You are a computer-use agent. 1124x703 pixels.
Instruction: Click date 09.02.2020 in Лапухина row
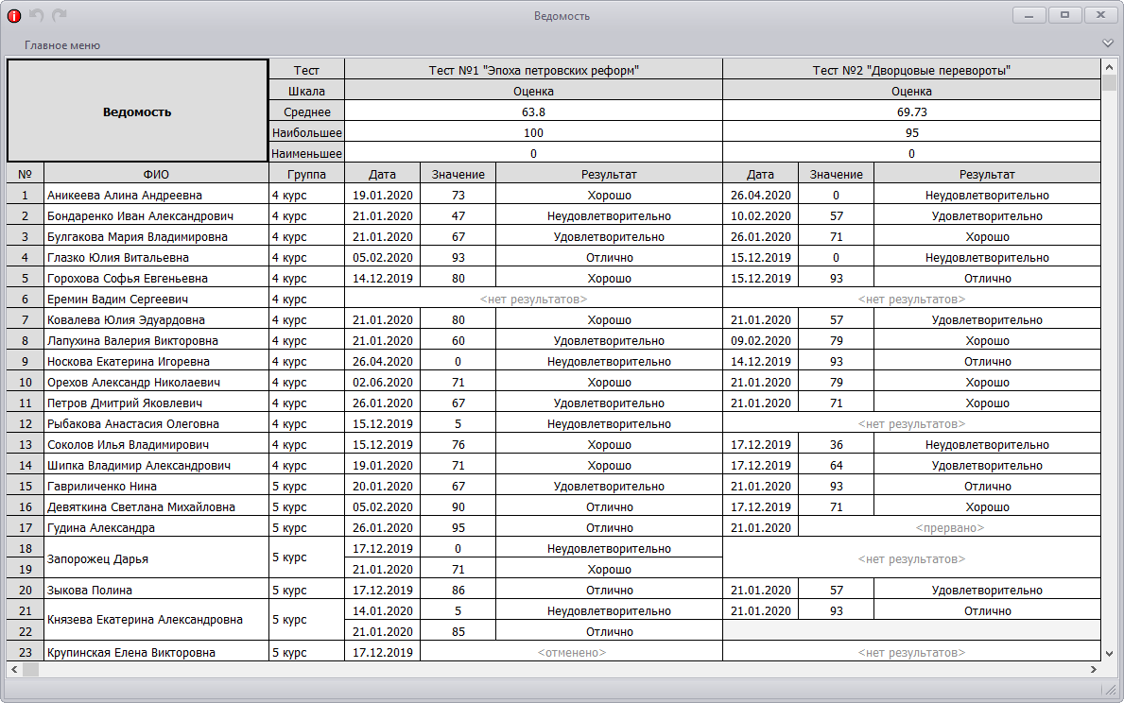tap(760, 339)
